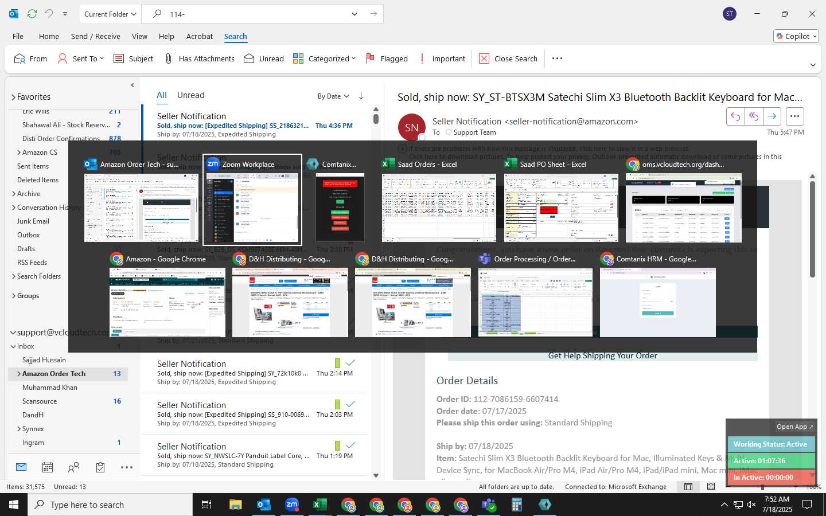Switch to Tasks view icon
The width and height of the screenshot is (826, 516).
pyautogui.click(x=100, y=467)
